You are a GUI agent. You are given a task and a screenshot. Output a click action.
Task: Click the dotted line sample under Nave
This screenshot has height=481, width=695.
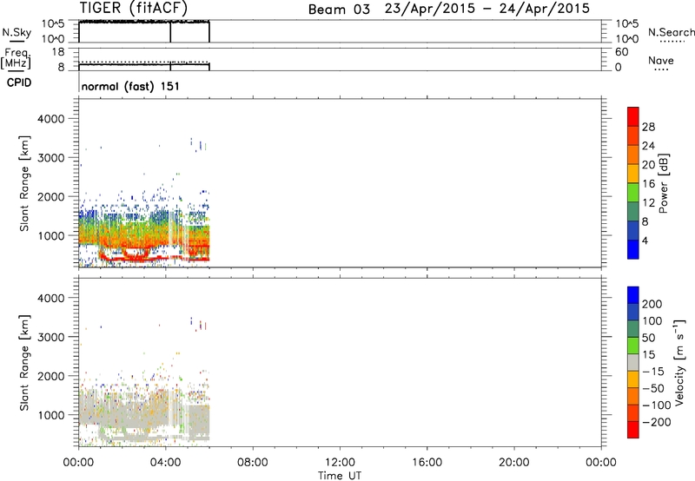(661, 70)
